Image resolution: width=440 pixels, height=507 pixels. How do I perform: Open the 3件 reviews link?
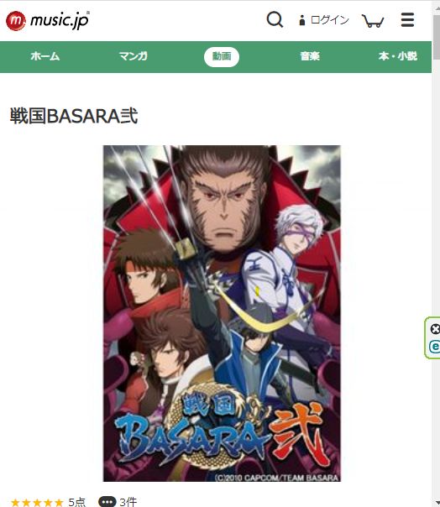point(128,502)
